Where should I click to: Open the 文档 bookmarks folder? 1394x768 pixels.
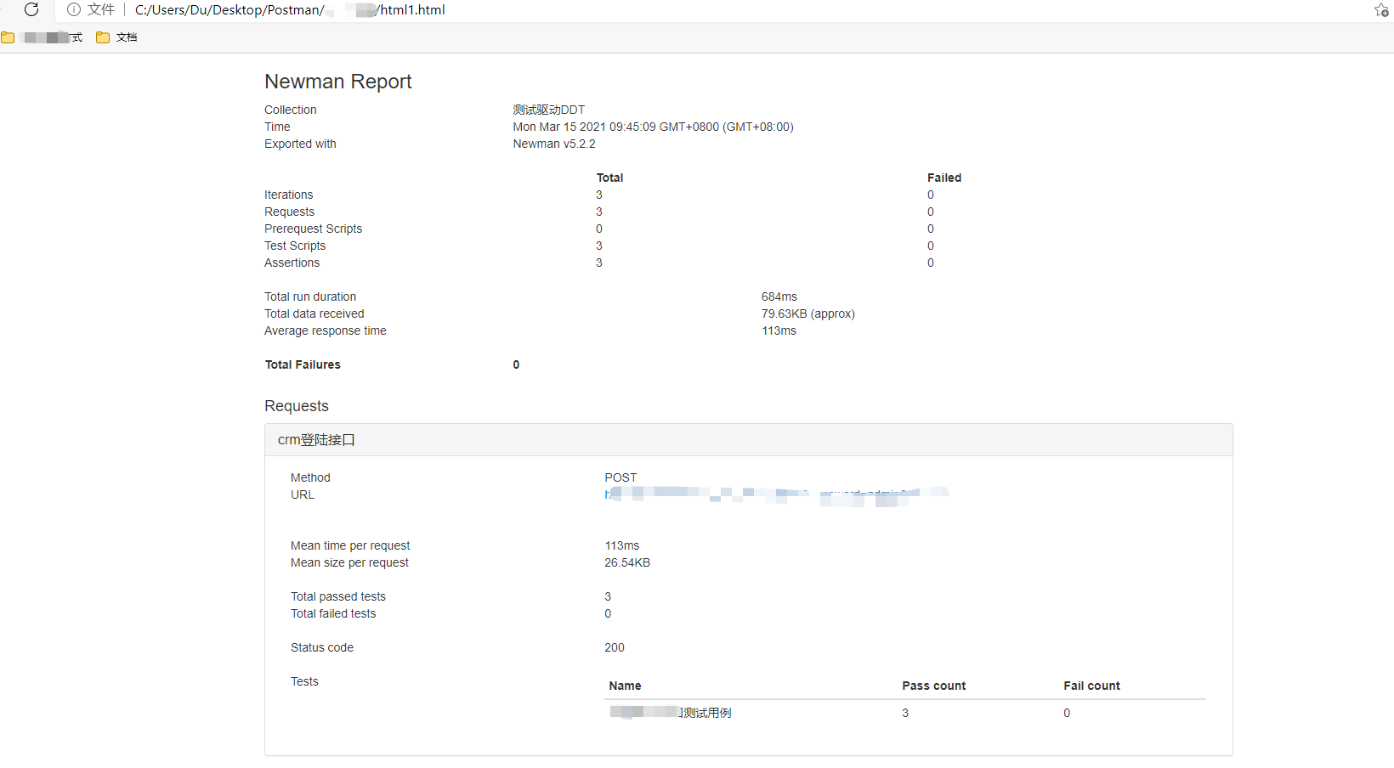pyautogui.click(x=116, y=37)
